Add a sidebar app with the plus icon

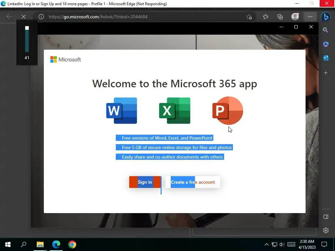pos(326,73)
